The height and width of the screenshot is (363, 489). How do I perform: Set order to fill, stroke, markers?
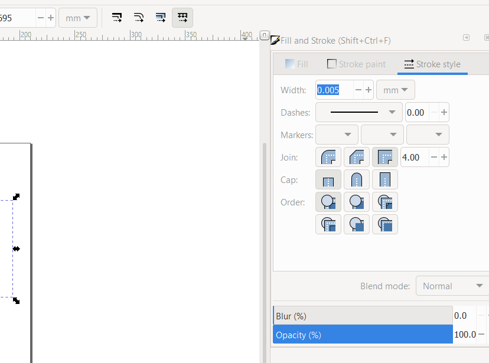[328, 202]
